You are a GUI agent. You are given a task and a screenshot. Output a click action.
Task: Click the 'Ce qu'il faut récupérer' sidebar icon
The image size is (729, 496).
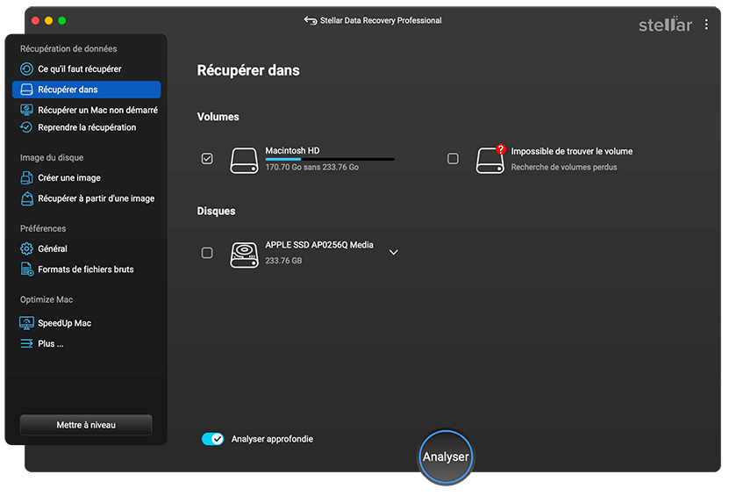tap(26, 68)
